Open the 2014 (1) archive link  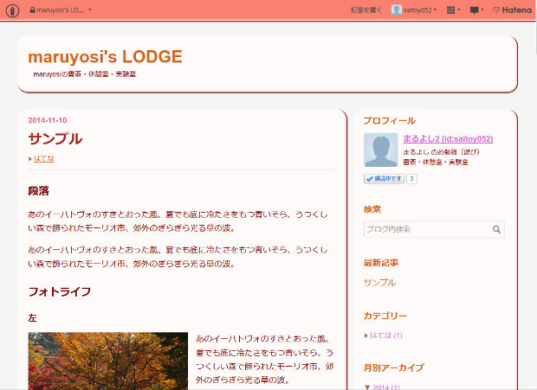386,387
